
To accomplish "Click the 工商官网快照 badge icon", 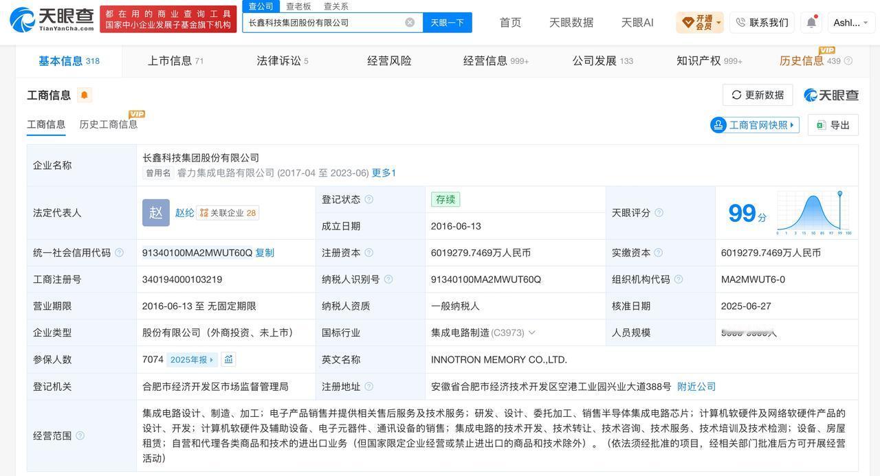I will point(718,125).
